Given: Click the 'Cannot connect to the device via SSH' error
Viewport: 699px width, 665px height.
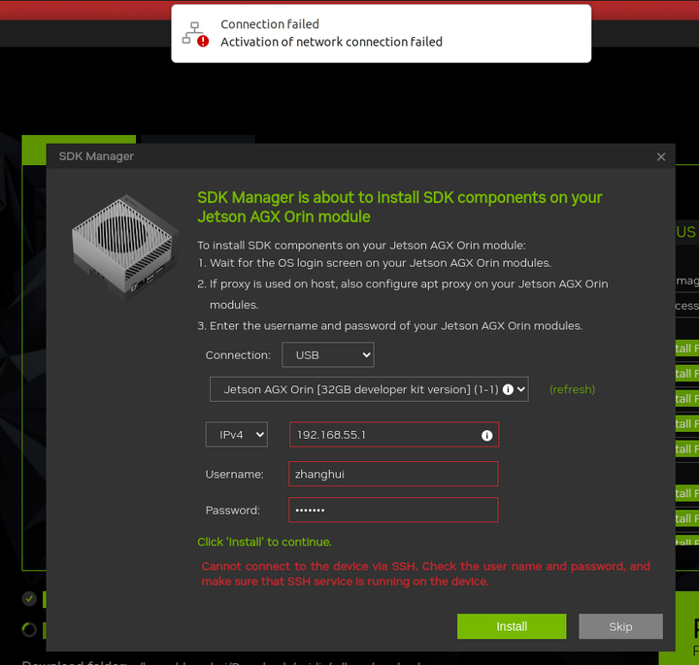Looking at the screenshot, I should click(425, 574).
